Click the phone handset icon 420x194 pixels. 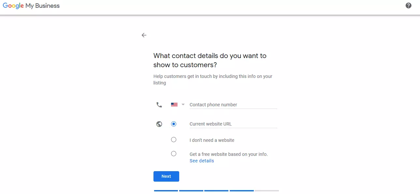[x=159, y=105]
